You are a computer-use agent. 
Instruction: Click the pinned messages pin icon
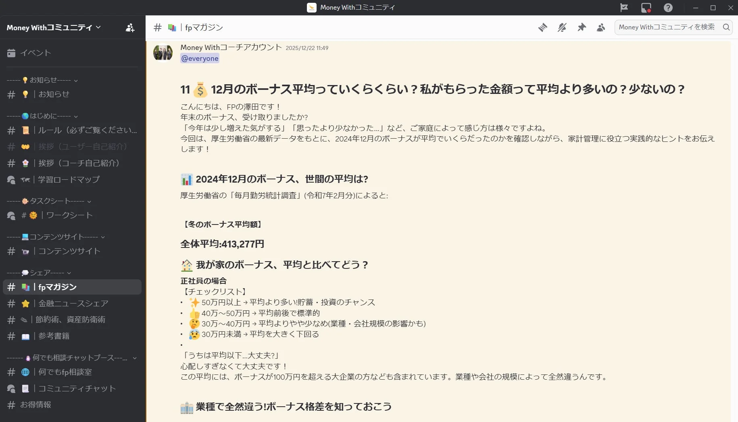(582, 27)
